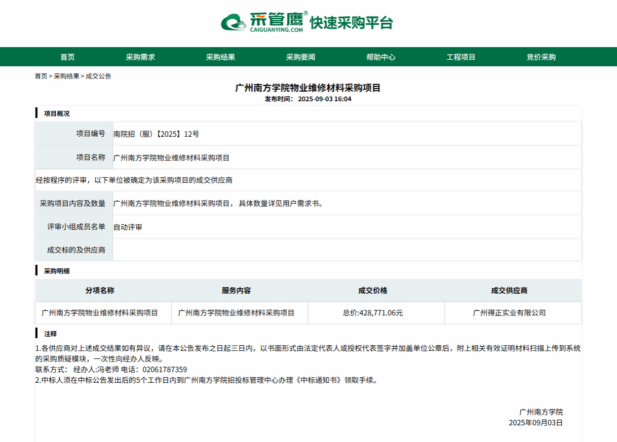Click the contact line with phone 02061787359
The width and height of the screenshot is (617, 442).
pos(111,370)
